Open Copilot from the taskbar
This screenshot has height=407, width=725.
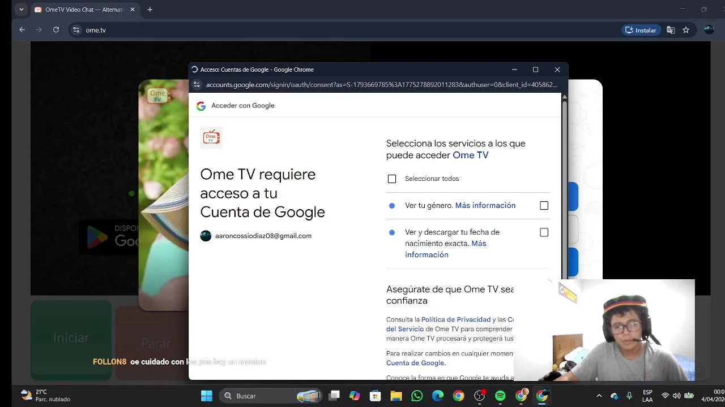(x=355, y=396)
